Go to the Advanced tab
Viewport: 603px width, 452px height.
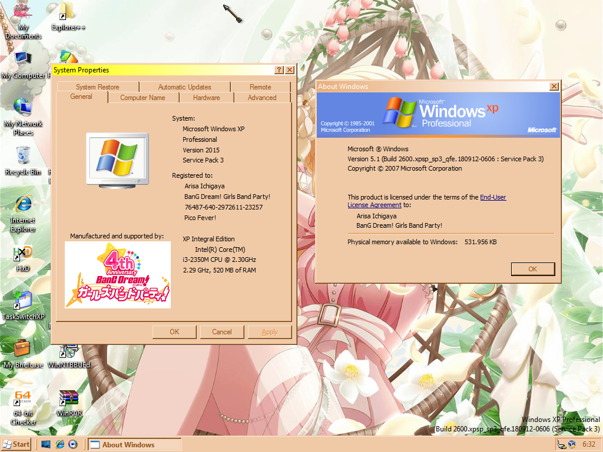[x=262, y=98]
